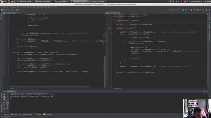The height and width of the screenshot is (118, 211).
Task: Click the exit icon in Run panel
Action: pos(4,106)
